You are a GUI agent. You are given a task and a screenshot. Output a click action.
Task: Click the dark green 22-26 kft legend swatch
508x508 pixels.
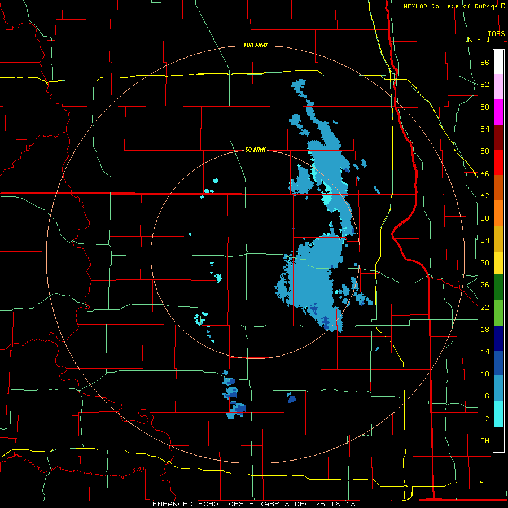tap(498, 287)
